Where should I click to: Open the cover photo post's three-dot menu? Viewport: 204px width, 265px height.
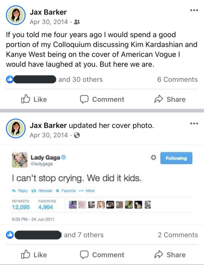(194, 124)
